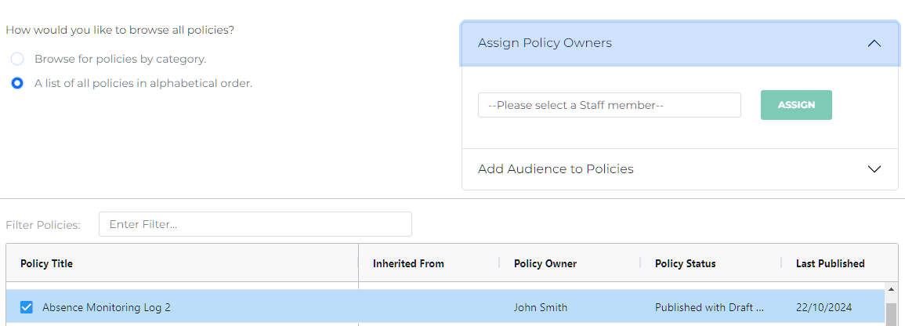
Task: Click the Filter Policies input field
Action: (x=255, y=224)
